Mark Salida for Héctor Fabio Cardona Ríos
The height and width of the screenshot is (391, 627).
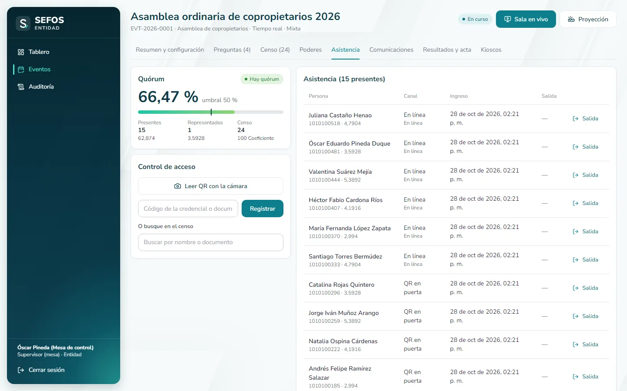click(x=586, y=203)
